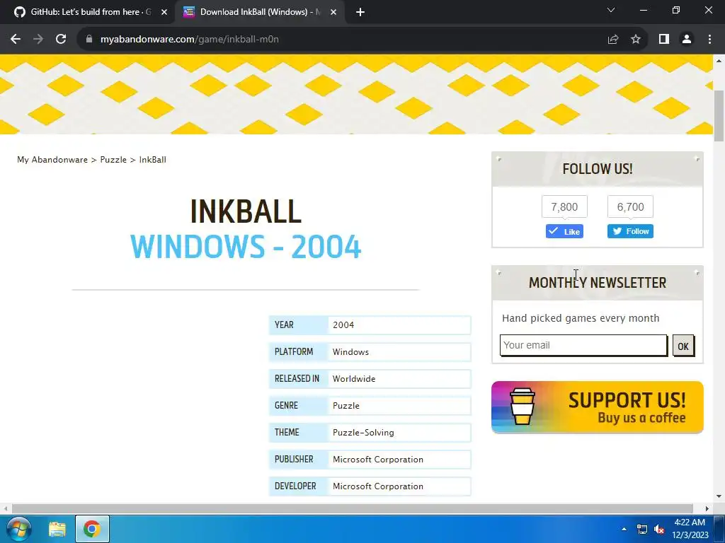Click the vertical scrollbar thumb
This screenshot has width=725, height=543.
[x=719, y=116]
